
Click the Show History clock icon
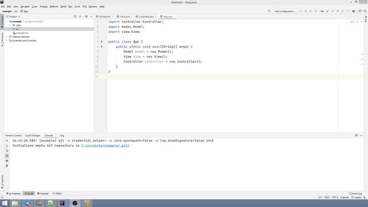[343, 11]
